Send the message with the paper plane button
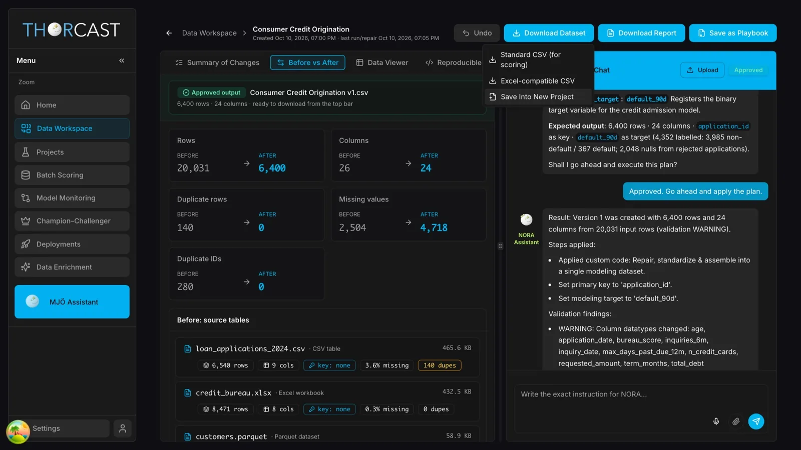This screenshot has height=450, width=801. click(x=756, y=421)
